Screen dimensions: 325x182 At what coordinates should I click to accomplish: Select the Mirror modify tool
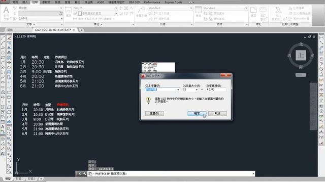coord(9,48)
